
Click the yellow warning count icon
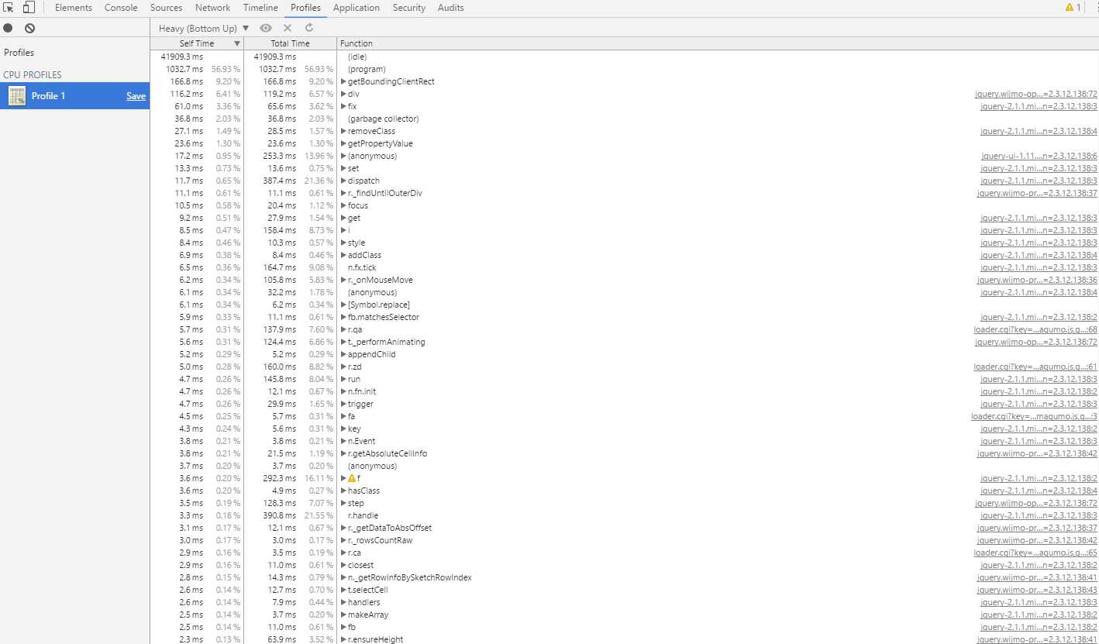pos(1070,8)
